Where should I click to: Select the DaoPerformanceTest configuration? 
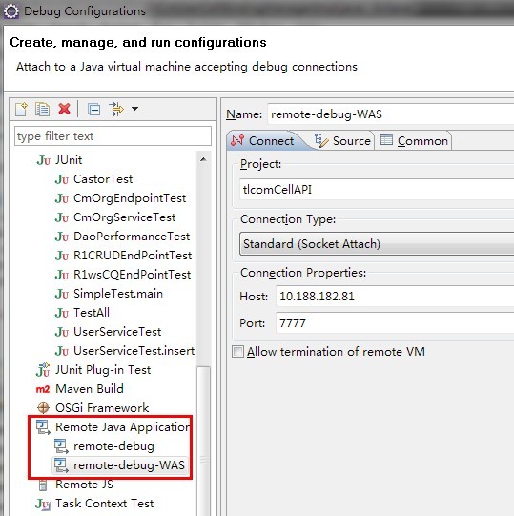tap(132, 237)
